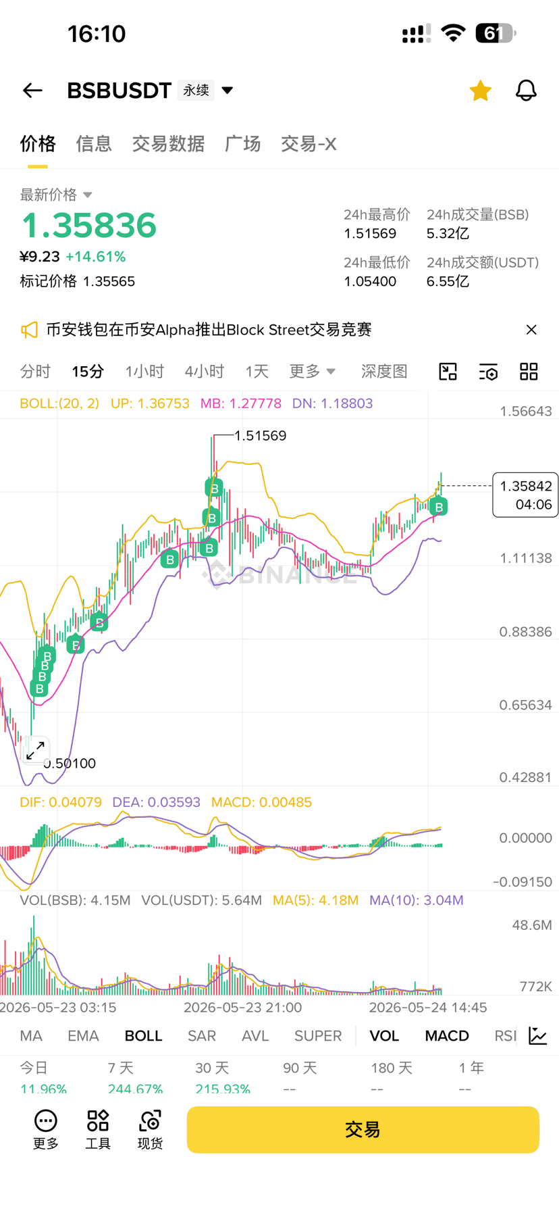The width and height of the screenshot is (559, 1211).
Task: Tap the 180 天 performance column
Action: (392, 1078)
